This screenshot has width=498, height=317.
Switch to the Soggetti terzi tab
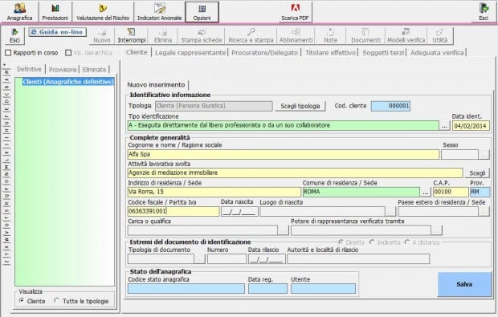[383, 53]
